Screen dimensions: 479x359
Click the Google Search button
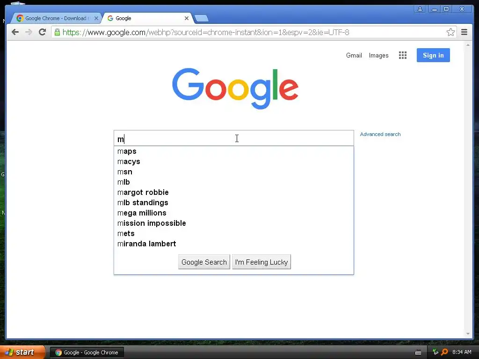(204, 262)
